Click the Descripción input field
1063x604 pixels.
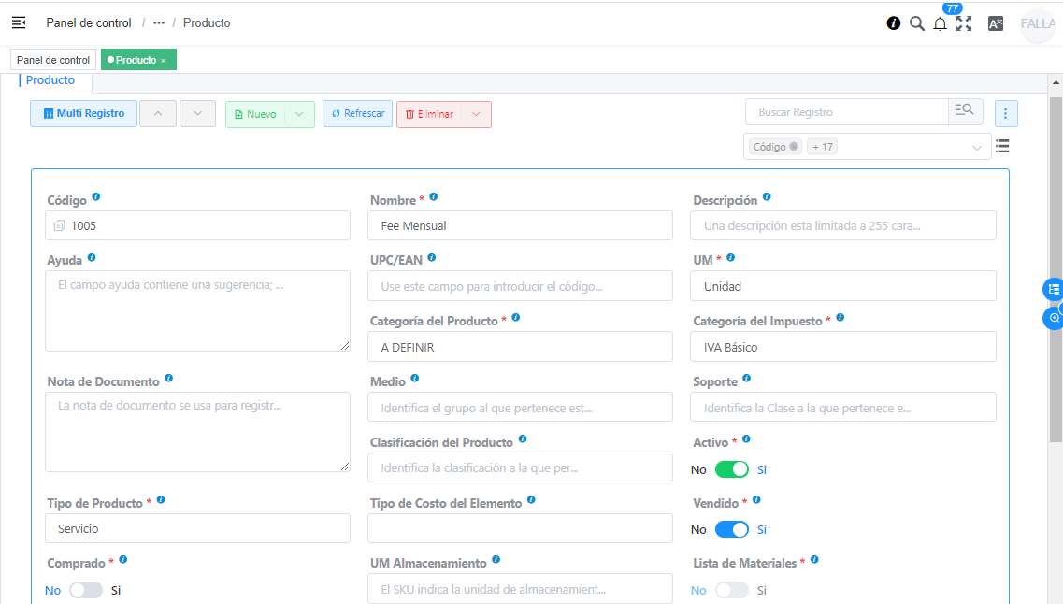842,225
